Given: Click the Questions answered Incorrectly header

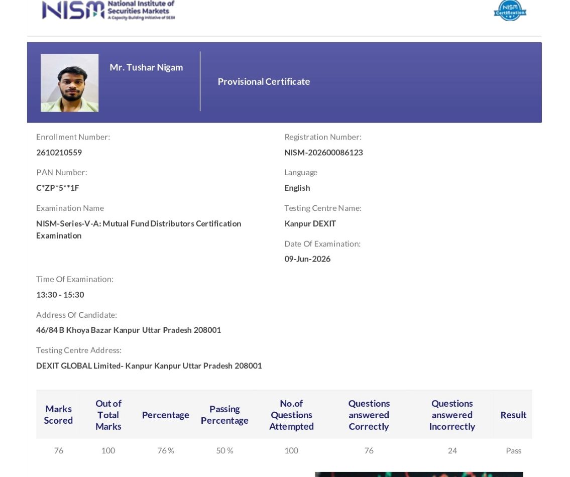Looking at the screenshot, I should coord(452,415).
